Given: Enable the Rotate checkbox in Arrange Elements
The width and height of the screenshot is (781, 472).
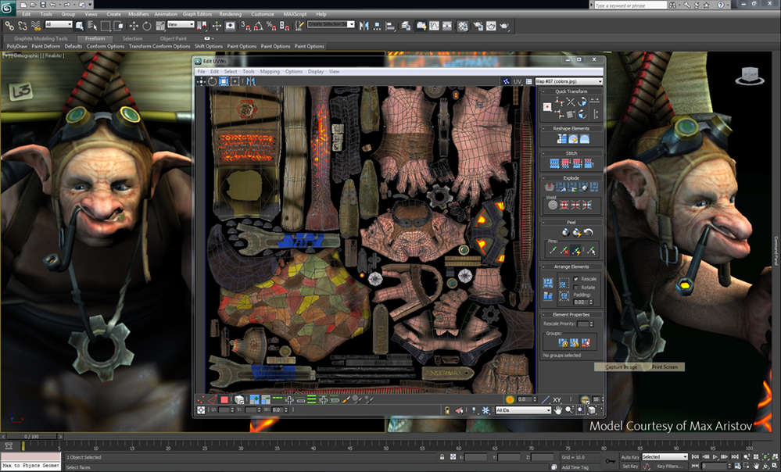Looking at the screenshot, I should click(x=576, y=287).
